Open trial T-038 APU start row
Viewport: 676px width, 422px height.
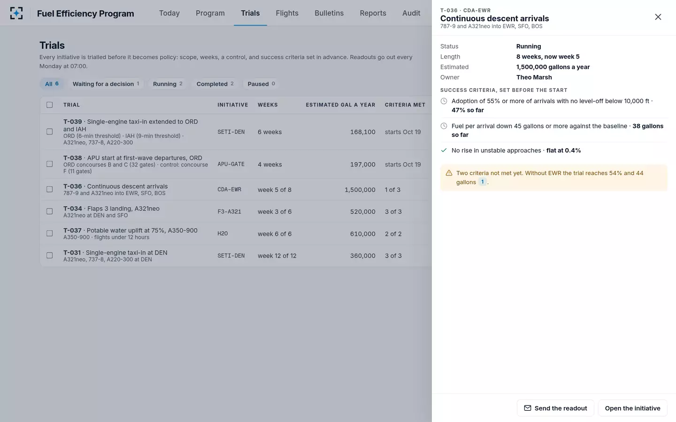tap(236, 164)
